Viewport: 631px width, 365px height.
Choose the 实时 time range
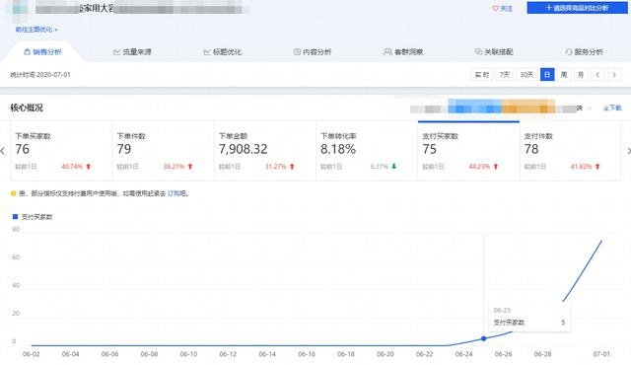[482, 74]
